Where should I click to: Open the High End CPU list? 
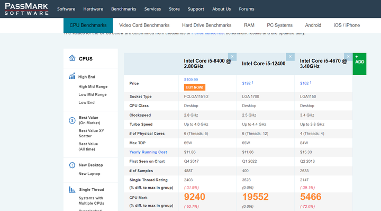click(86, 77)
